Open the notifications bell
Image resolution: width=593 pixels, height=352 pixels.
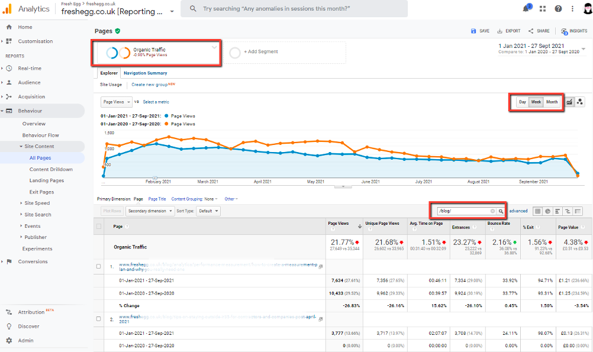coord(526,9)
